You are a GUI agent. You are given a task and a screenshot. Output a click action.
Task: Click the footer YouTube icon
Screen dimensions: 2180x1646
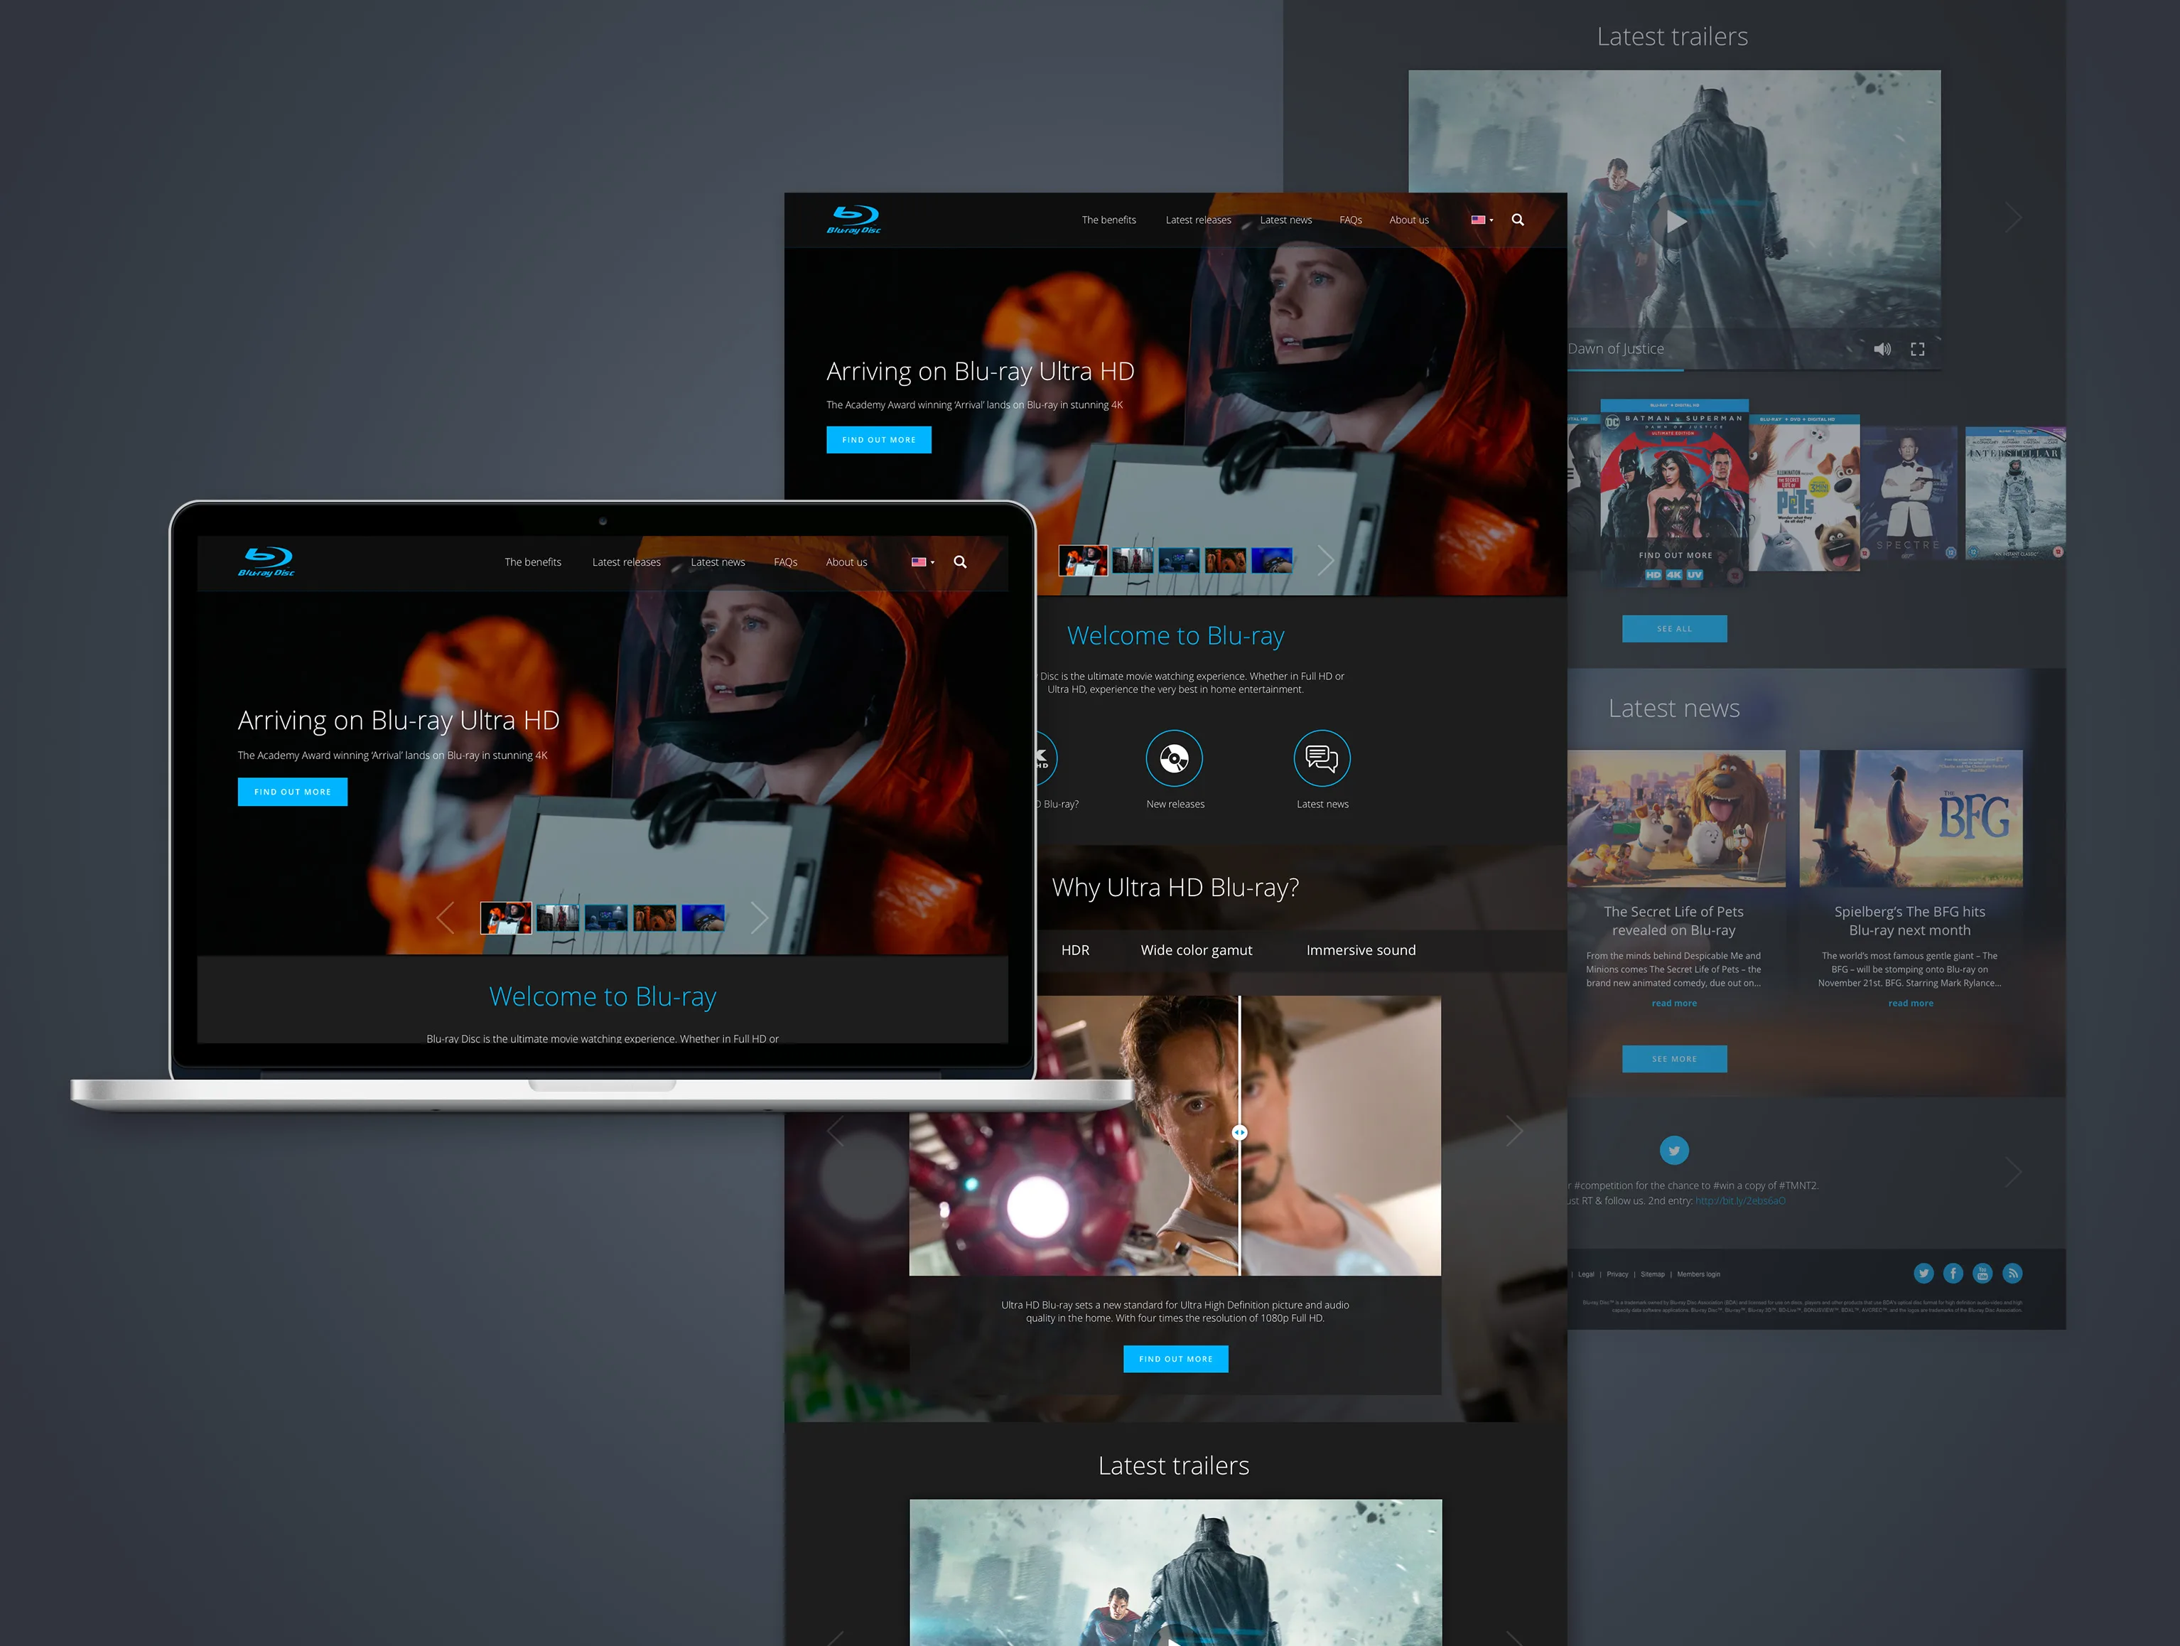1983,1274
